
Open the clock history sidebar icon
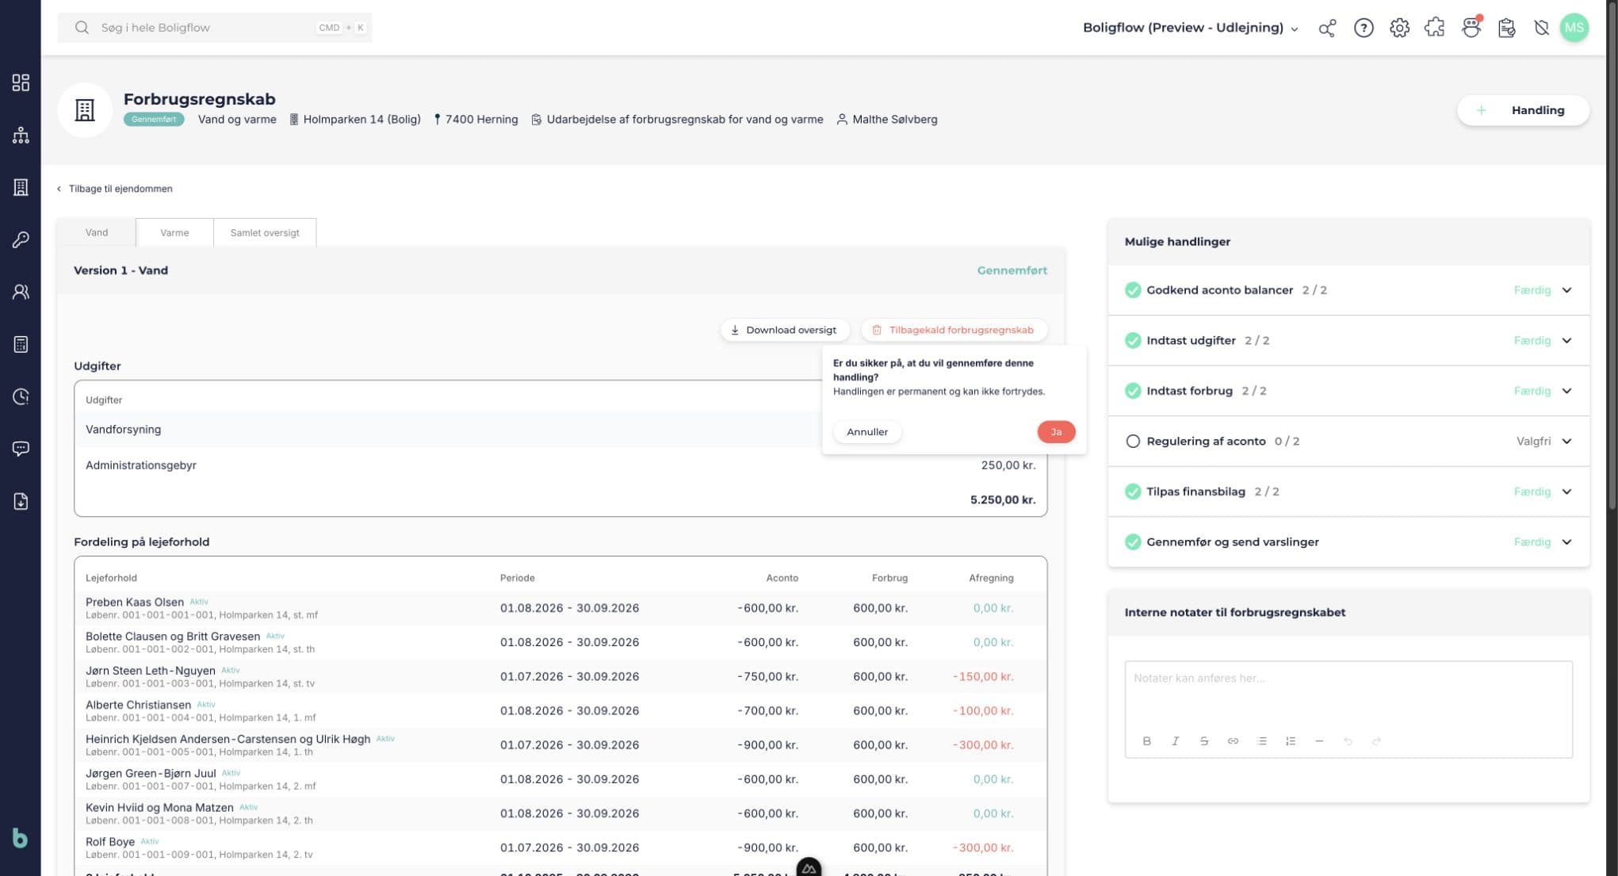coord(21,396)
